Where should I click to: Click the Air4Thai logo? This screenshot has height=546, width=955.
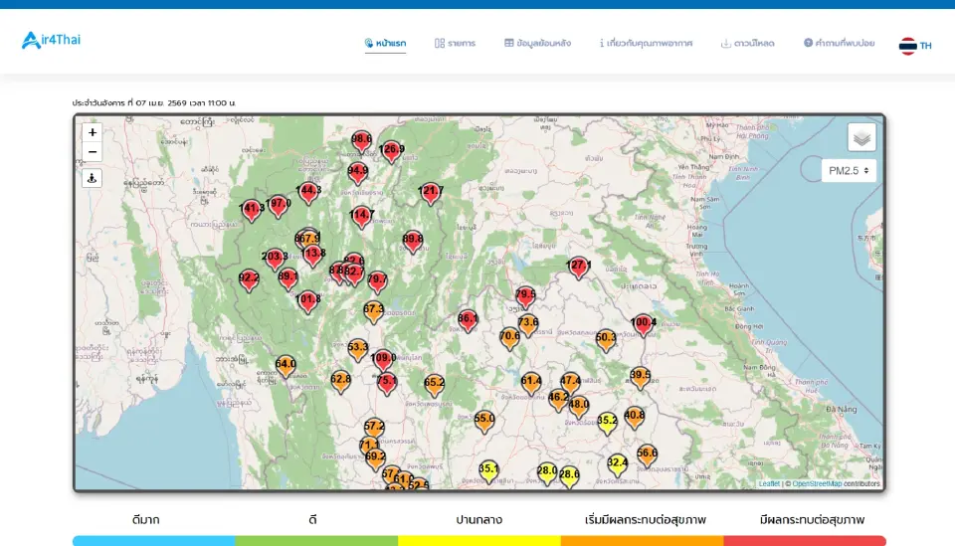tap(52, 41)
